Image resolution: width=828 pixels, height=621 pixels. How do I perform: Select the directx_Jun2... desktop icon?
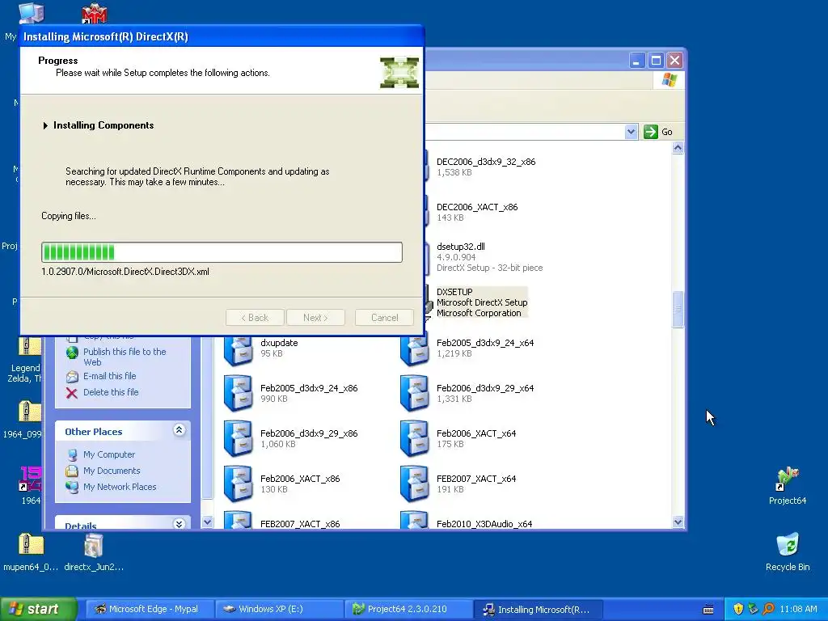point(94,546)
